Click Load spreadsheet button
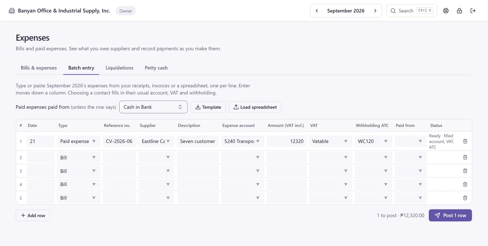 (x=255, y=107)
